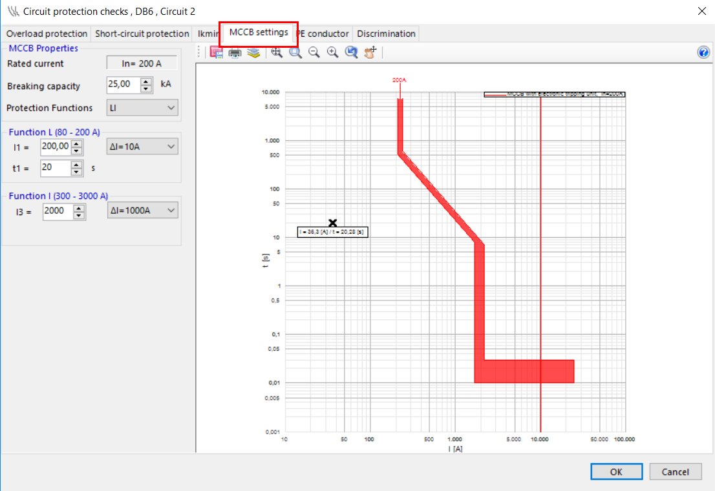Screen dimensions: 715x491
Task: Expand the ΔI=10A step dropdown
Action: [x=142, y=147]
